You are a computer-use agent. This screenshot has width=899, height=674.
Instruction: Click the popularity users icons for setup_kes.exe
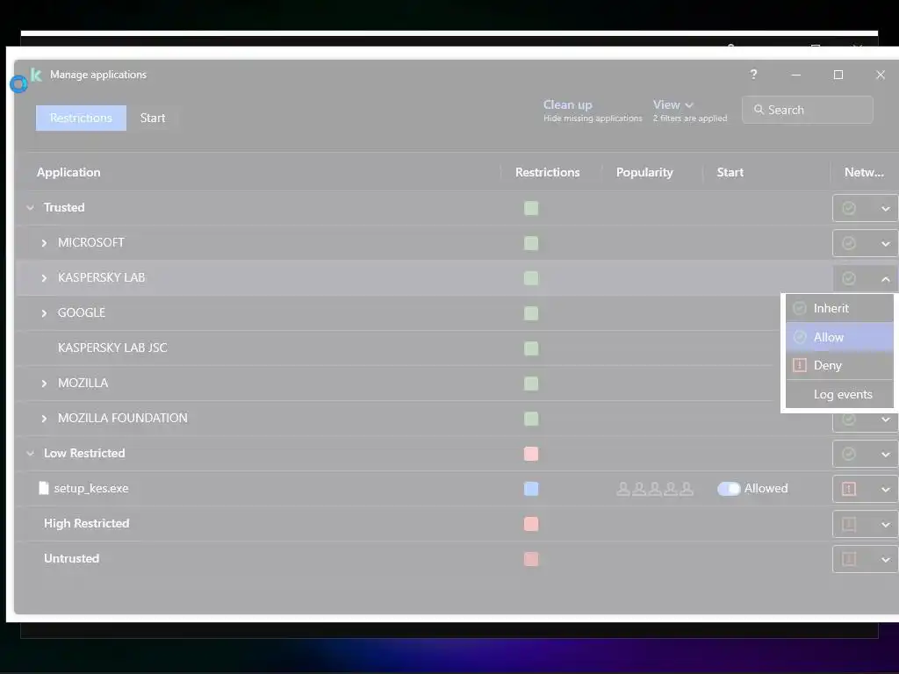pos(655,489)
